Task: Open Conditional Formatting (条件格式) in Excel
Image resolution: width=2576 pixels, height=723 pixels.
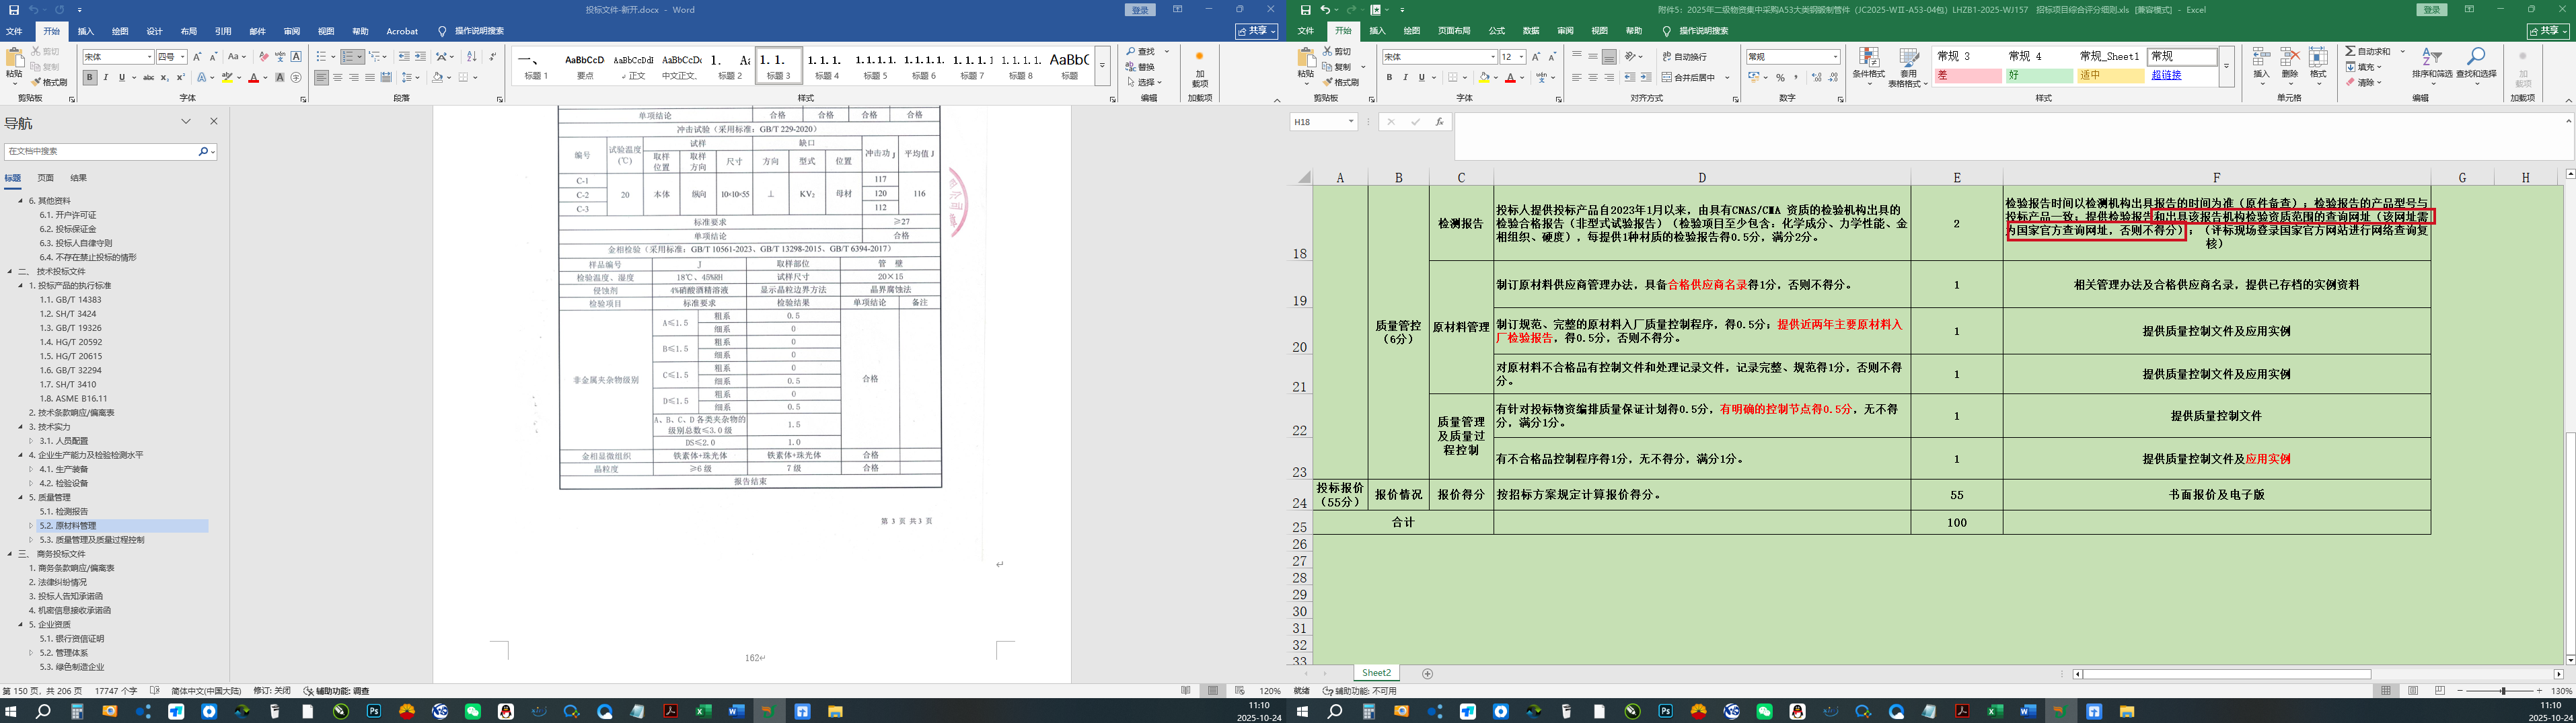Action: (x=1868, y=67)
